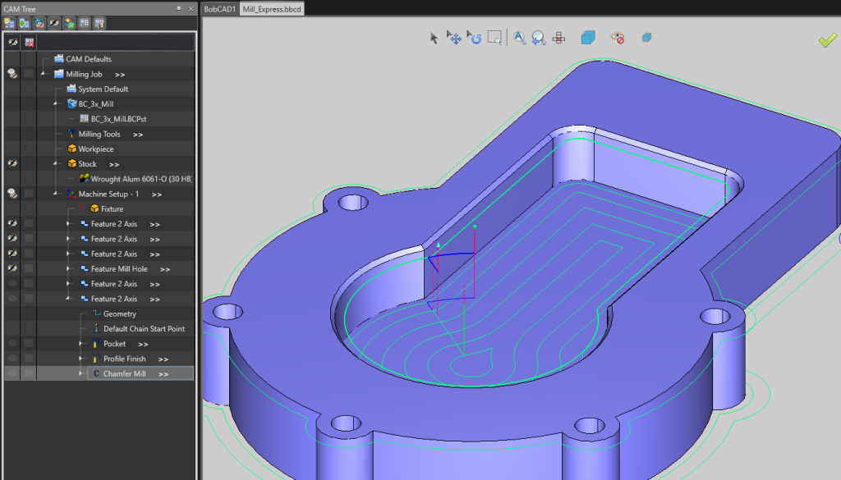Select the hide entity eye icon in viewport toolbar
The image size is (841, 480).
tap(618, 37)
